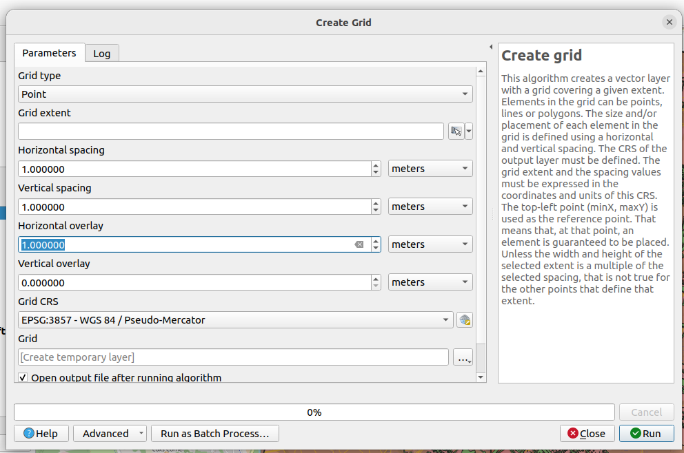Click the grid extent map selection icon
684x453 pixels.
coord(456,131)
